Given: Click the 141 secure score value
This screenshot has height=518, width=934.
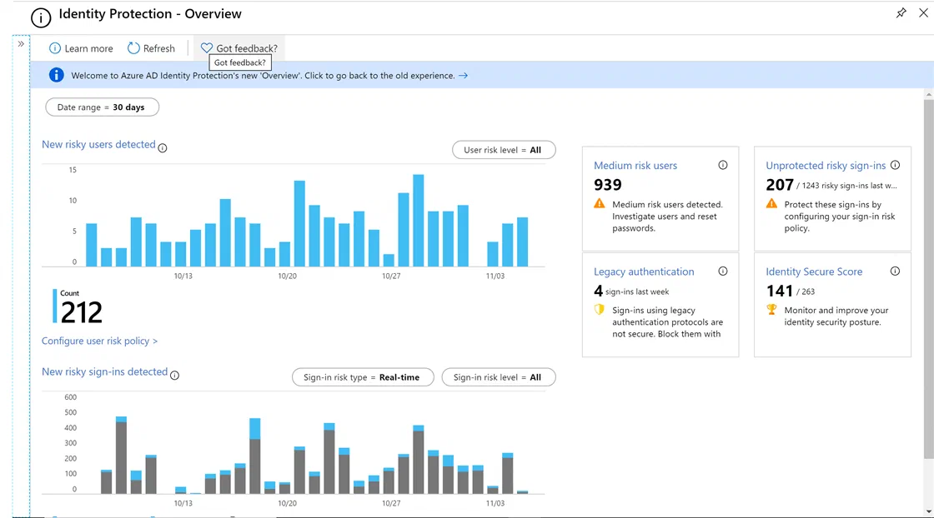Looking at the screenshot, I should point(779,291).
